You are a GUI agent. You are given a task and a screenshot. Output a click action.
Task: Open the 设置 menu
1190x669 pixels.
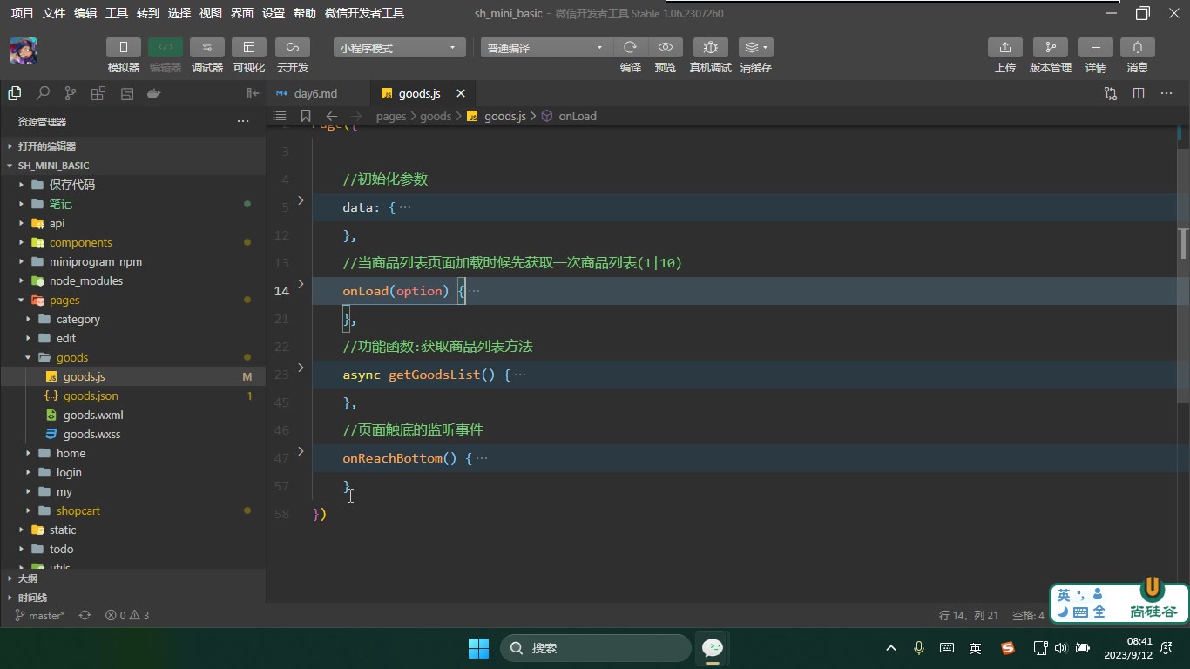274,13
